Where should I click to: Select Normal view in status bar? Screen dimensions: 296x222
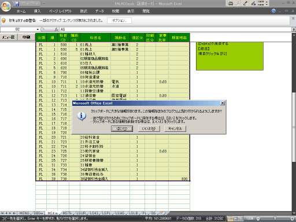point(230,219)
